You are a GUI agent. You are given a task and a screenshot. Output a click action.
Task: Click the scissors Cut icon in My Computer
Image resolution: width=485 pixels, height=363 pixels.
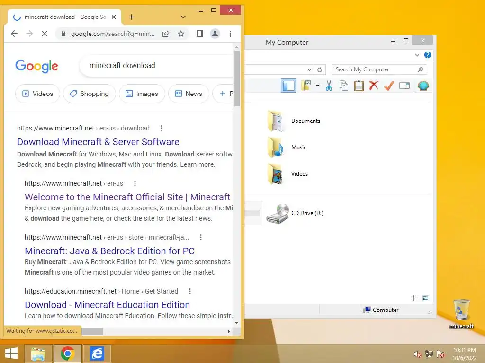(329, 86)
